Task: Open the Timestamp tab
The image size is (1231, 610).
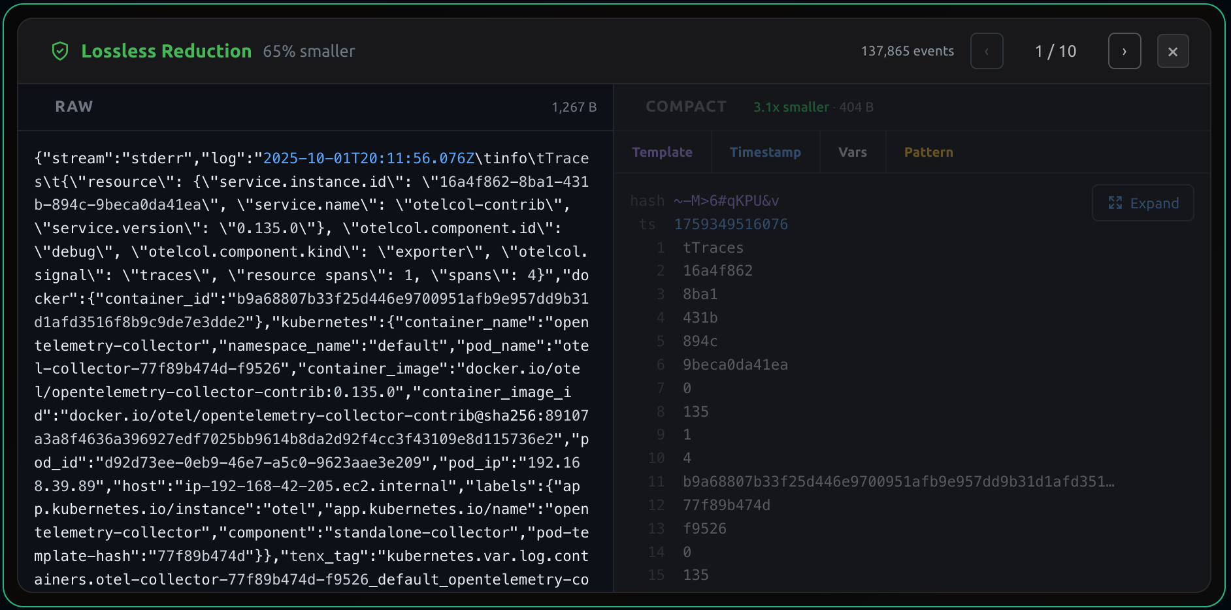Action: (x=764, y=152)
